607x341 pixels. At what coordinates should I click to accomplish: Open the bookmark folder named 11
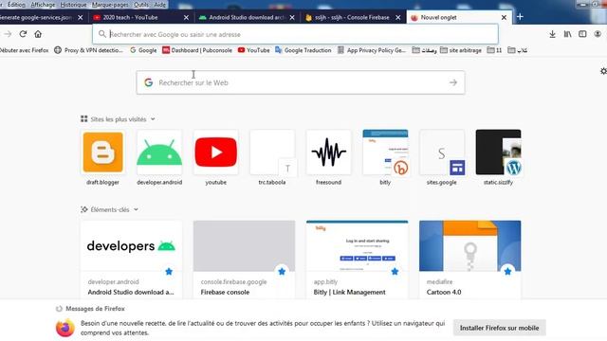point(494,50)
